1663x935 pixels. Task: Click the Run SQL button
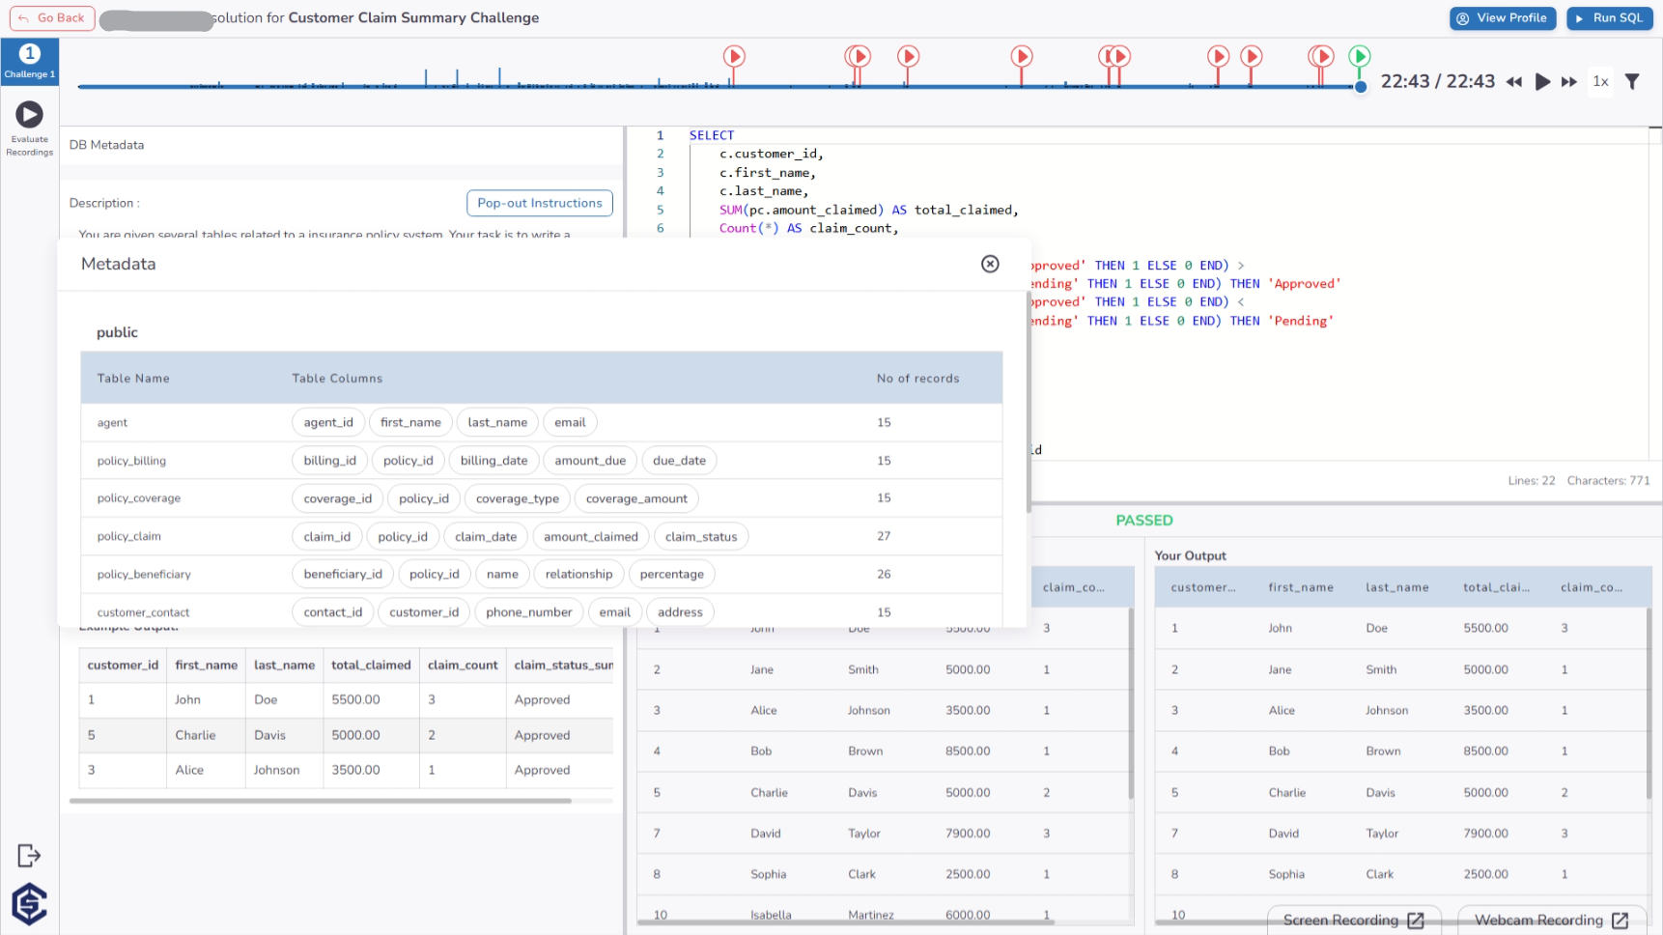pyautogui.click(x=1609, y=17)
